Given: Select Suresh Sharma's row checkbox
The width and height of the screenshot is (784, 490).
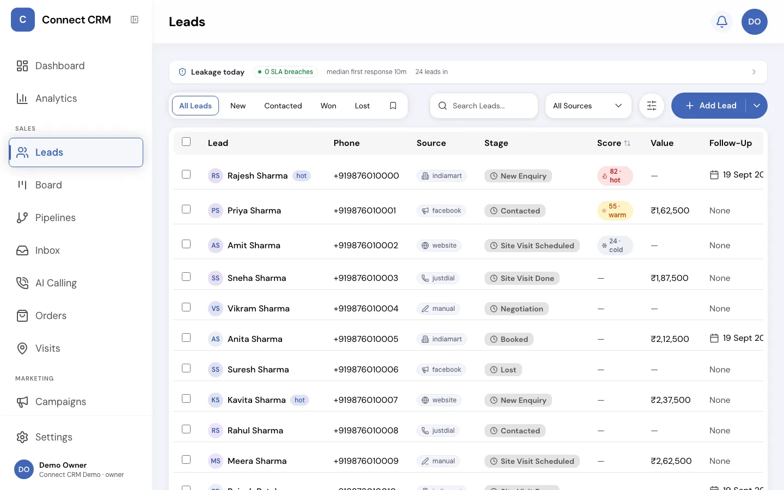Looking at the screenshot, I should point(186,368).
